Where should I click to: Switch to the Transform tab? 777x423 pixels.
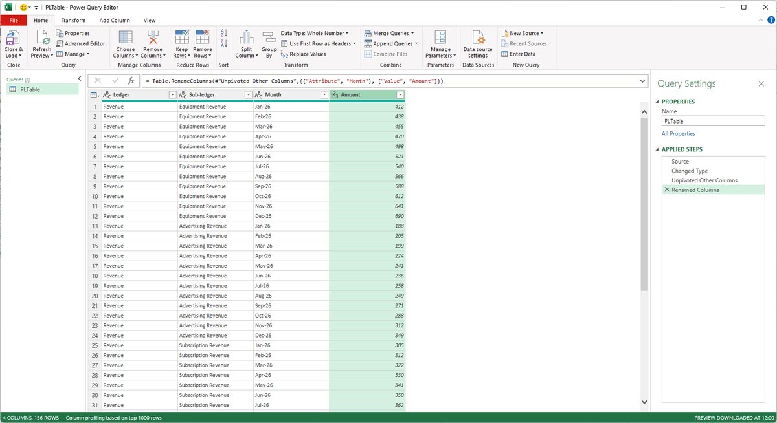click(x=73, y=21)
